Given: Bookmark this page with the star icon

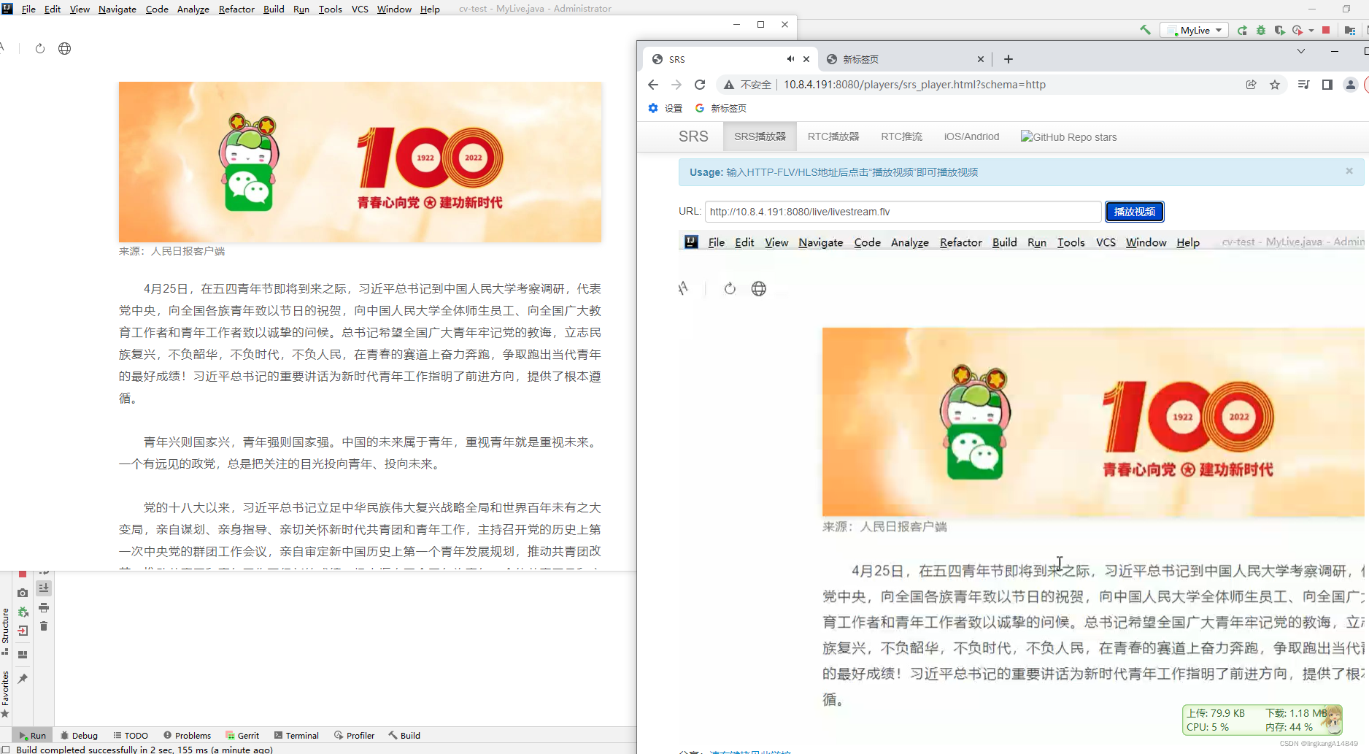Looking at the screenshot, I should [x=1275, y=85].
